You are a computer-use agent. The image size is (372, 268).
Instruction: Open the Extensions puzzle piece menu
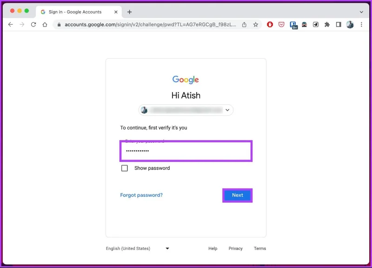pos(327,25)
